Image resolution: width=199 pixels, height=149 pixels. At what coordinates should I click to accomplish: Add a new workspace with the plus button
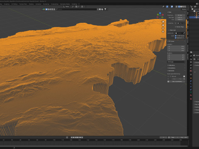pyautogui.click(x=79, y=4)
